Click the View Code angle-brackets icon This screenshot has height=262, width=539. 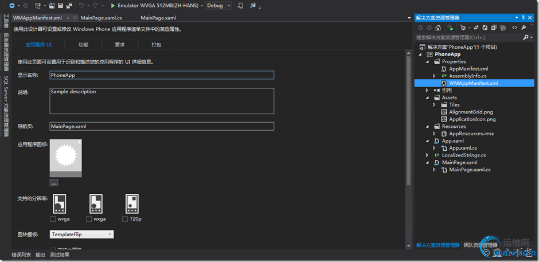514,28
